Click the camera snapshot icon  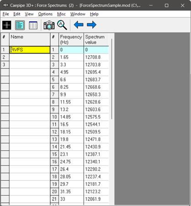point(49,25)
